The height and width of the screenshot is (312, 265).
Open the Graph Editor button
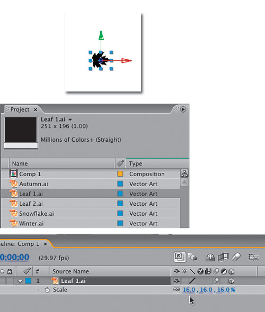point(253,258)
